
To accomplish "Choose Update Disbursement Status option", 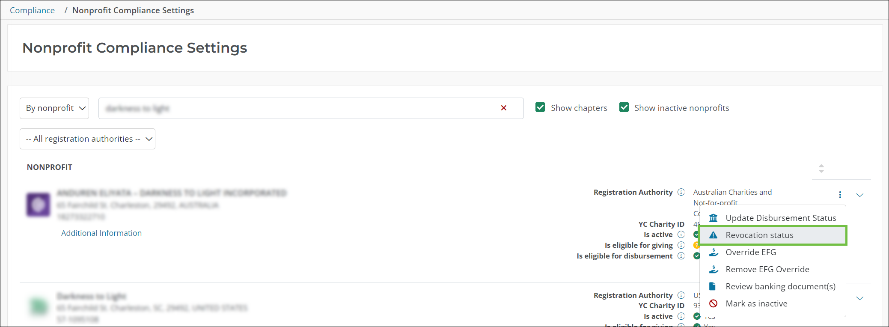I will (x=780, y=218).
